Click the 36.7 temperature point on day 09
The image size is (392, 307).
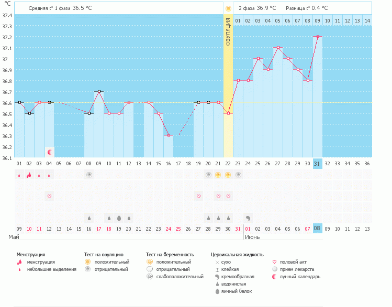[99, 92]
